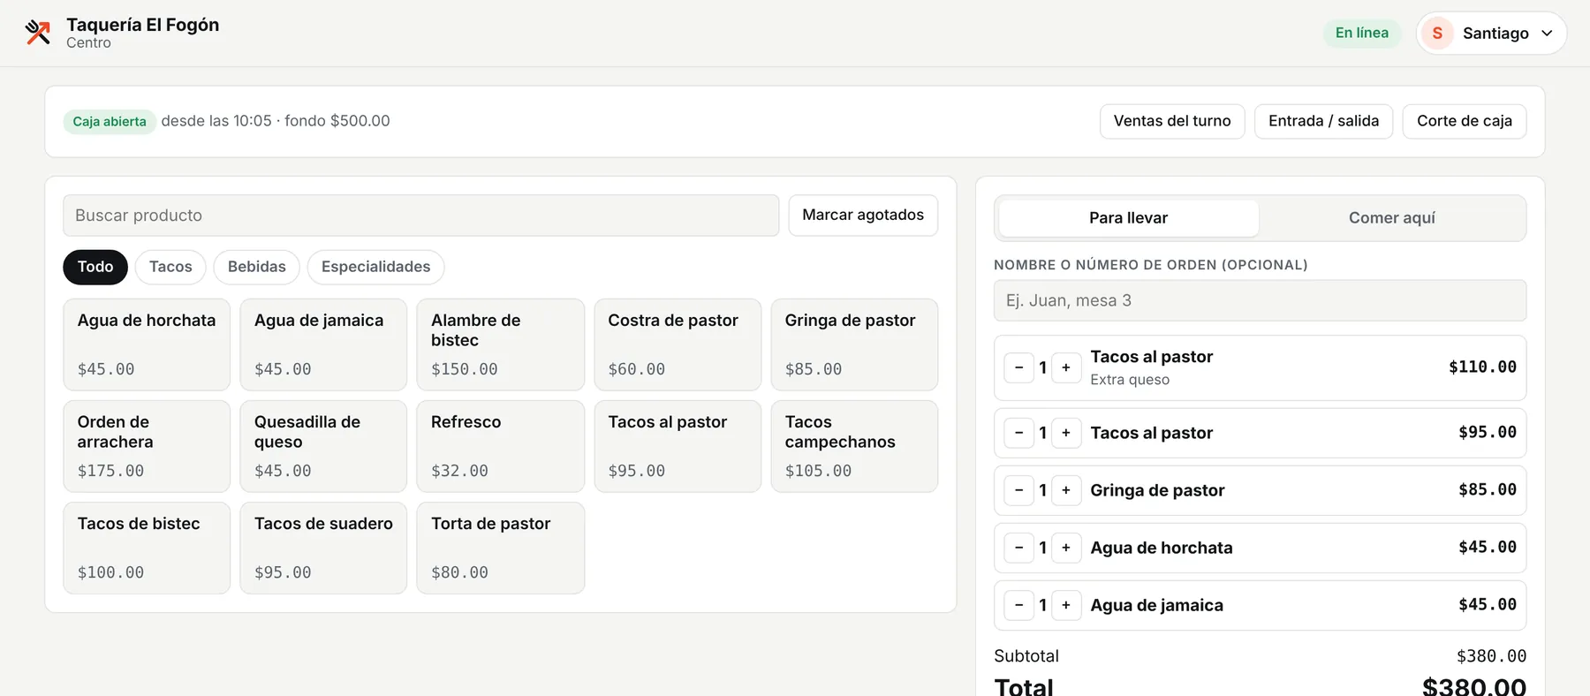This screenshot has height=696, width=1590.
Task: Select the Para llevar order type
Action: click(1128, 218)
